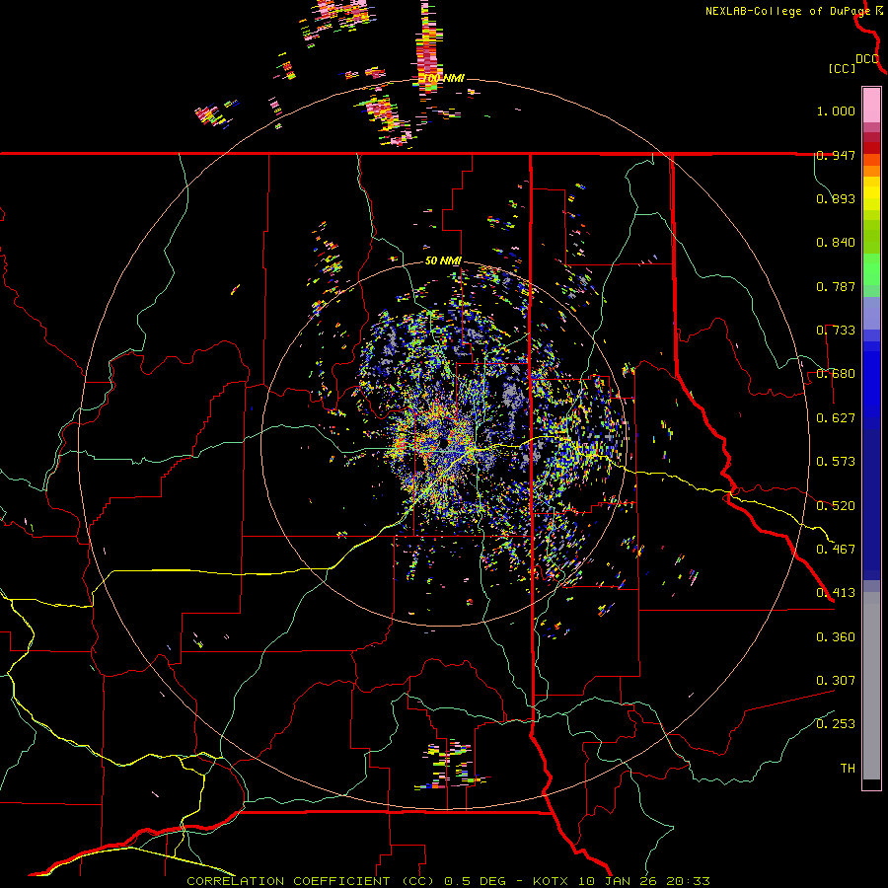Click the NEXLAB-College of DuPage credit text
The height and width of the screenshot is (888, 888).
coord(790,11)
